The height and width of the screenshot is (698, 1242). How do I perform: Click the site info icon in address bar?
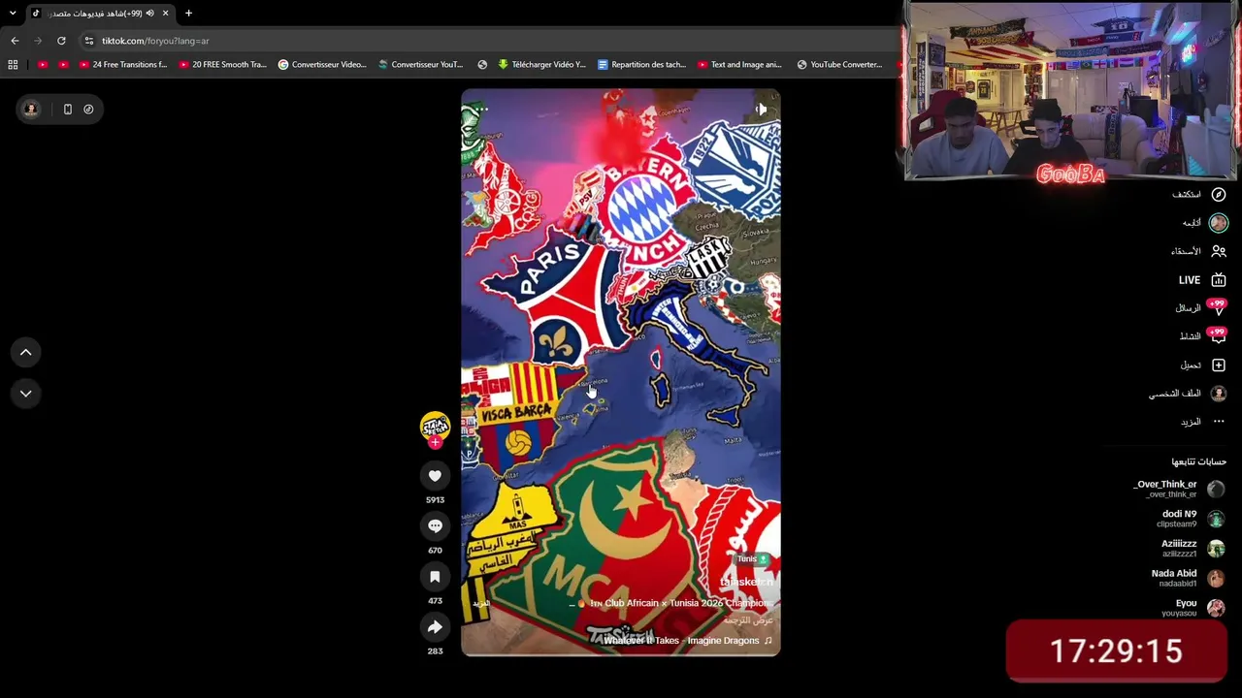pyautogui.click(x=88, y=41)
